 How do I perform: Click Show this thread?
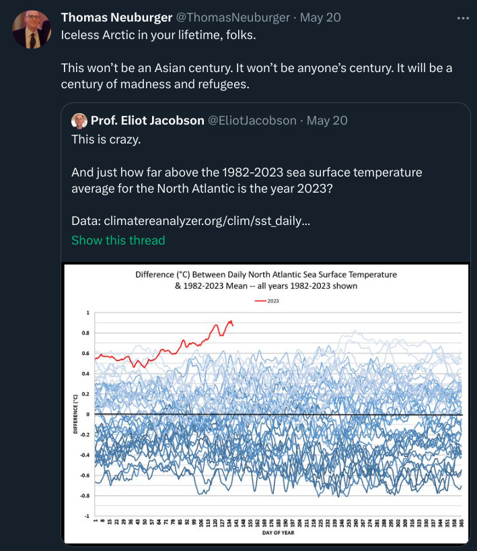click(x=118, y=240)
